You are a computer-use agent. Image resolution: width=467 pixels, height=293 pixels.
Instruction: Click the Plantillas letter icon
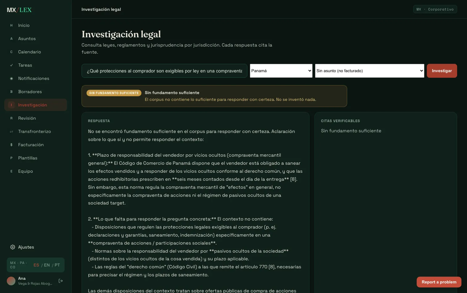tap(11, 158)
